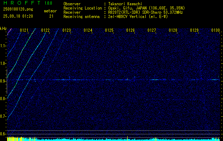Select the 0.7 frequency axis label
Image resolution: width=223 pixels, height=141 pixels.
coord(3,116)
